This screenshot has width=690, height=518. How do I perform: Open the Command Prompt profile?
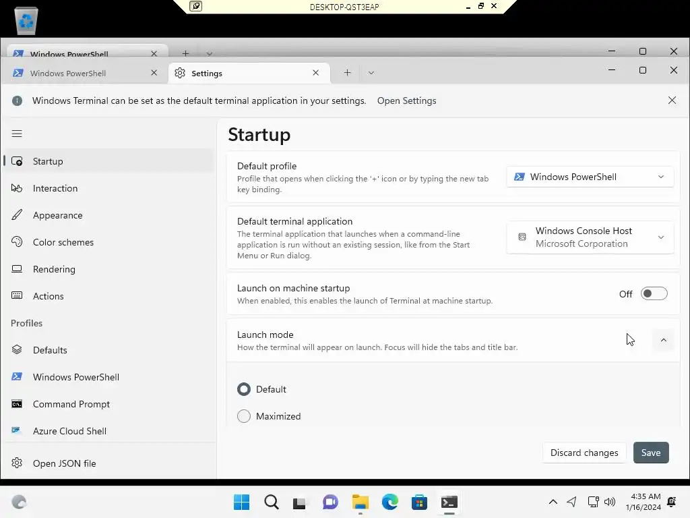coord(108,404)
